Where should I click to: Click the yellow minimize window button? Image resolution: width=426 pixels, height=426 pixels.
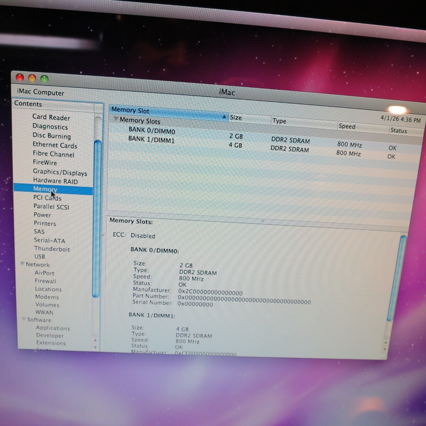click(32, 78)
